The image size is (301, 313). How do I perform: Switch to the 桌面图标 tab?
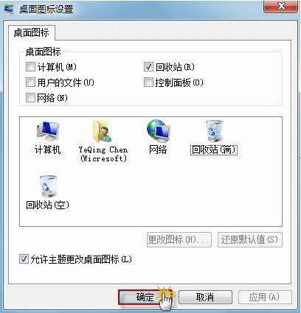[x=32, y=32]
